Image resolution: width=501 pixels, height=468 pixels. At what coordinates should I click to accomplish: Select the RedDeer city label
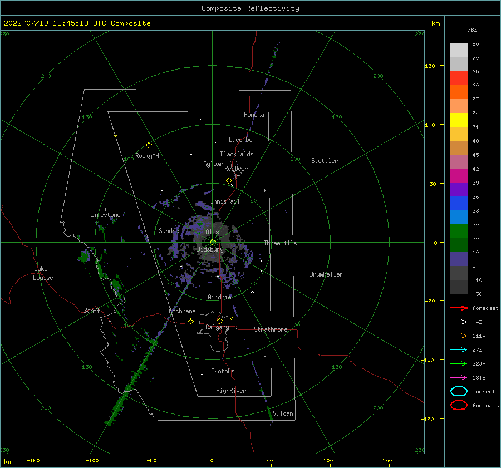coord(236,169)
